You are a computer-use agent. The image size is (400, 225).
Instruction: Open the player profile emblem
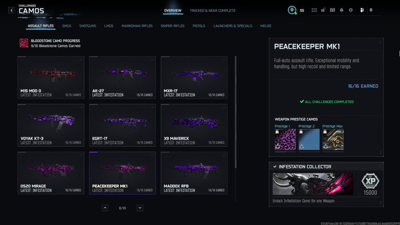(x=292, y=10)
